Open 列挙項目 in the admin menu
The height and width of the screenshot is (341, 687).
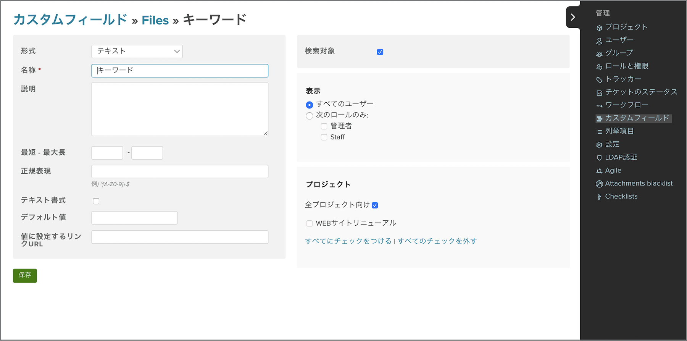pos(619,131)
